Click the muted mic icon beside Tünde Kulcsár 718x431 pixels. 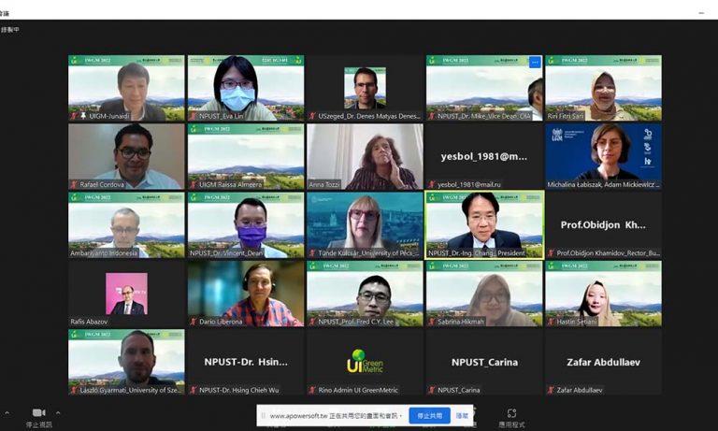pos(312,252)
